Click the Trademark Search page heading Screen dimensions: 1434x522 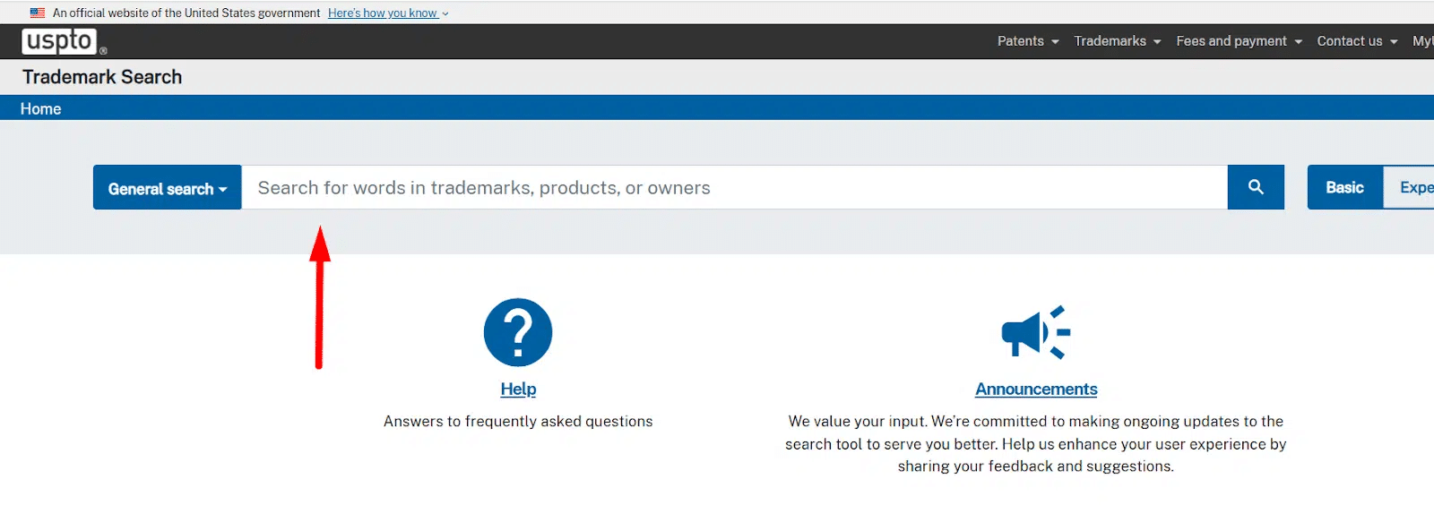pos(102,77)
